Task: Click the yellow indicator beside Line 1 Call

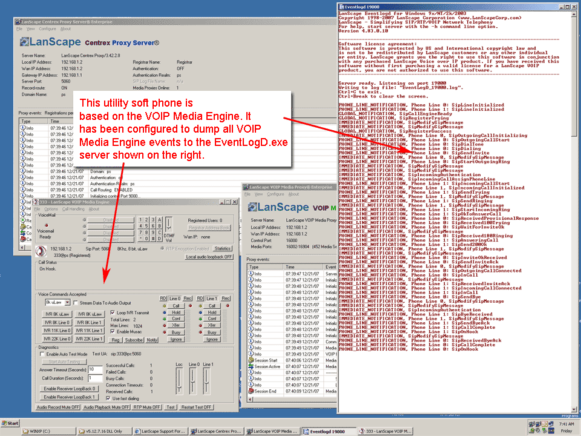Action: [200, 306]
